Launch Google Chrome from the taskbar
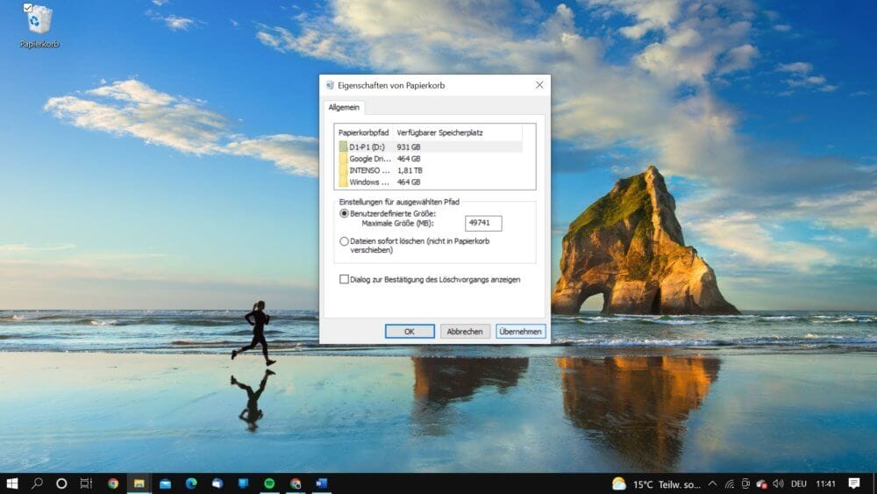 pyautogui.click(x=113, y=483)
